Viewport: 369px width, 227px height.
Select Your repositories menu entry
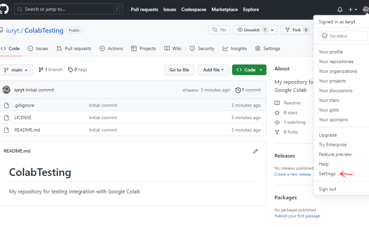(336, 61)
